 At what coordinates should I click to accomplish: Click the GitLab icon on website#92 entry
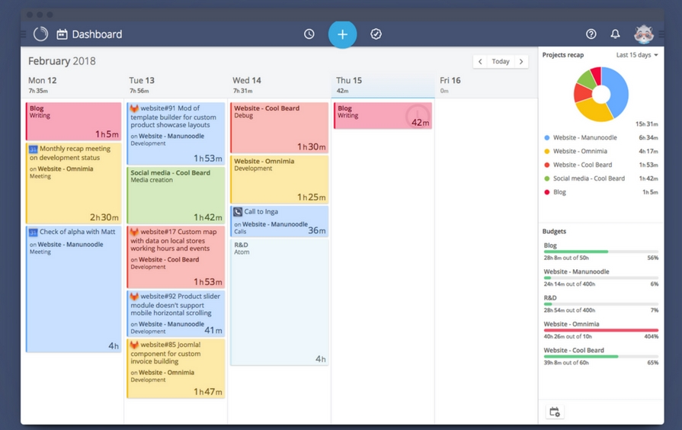tap(134, 296)
